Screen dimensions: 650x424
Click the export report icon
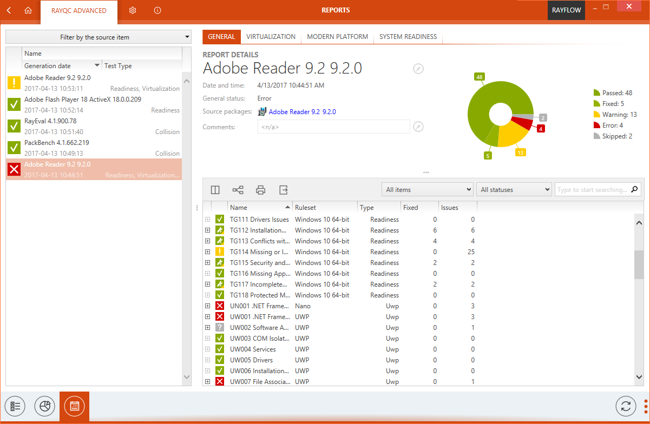(284, 190)
